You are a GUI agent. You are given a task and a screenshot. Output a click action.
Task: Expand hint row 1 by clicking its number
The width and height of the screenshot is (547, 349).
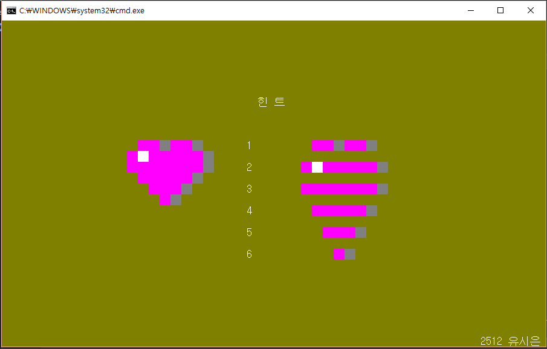[249, 145]
